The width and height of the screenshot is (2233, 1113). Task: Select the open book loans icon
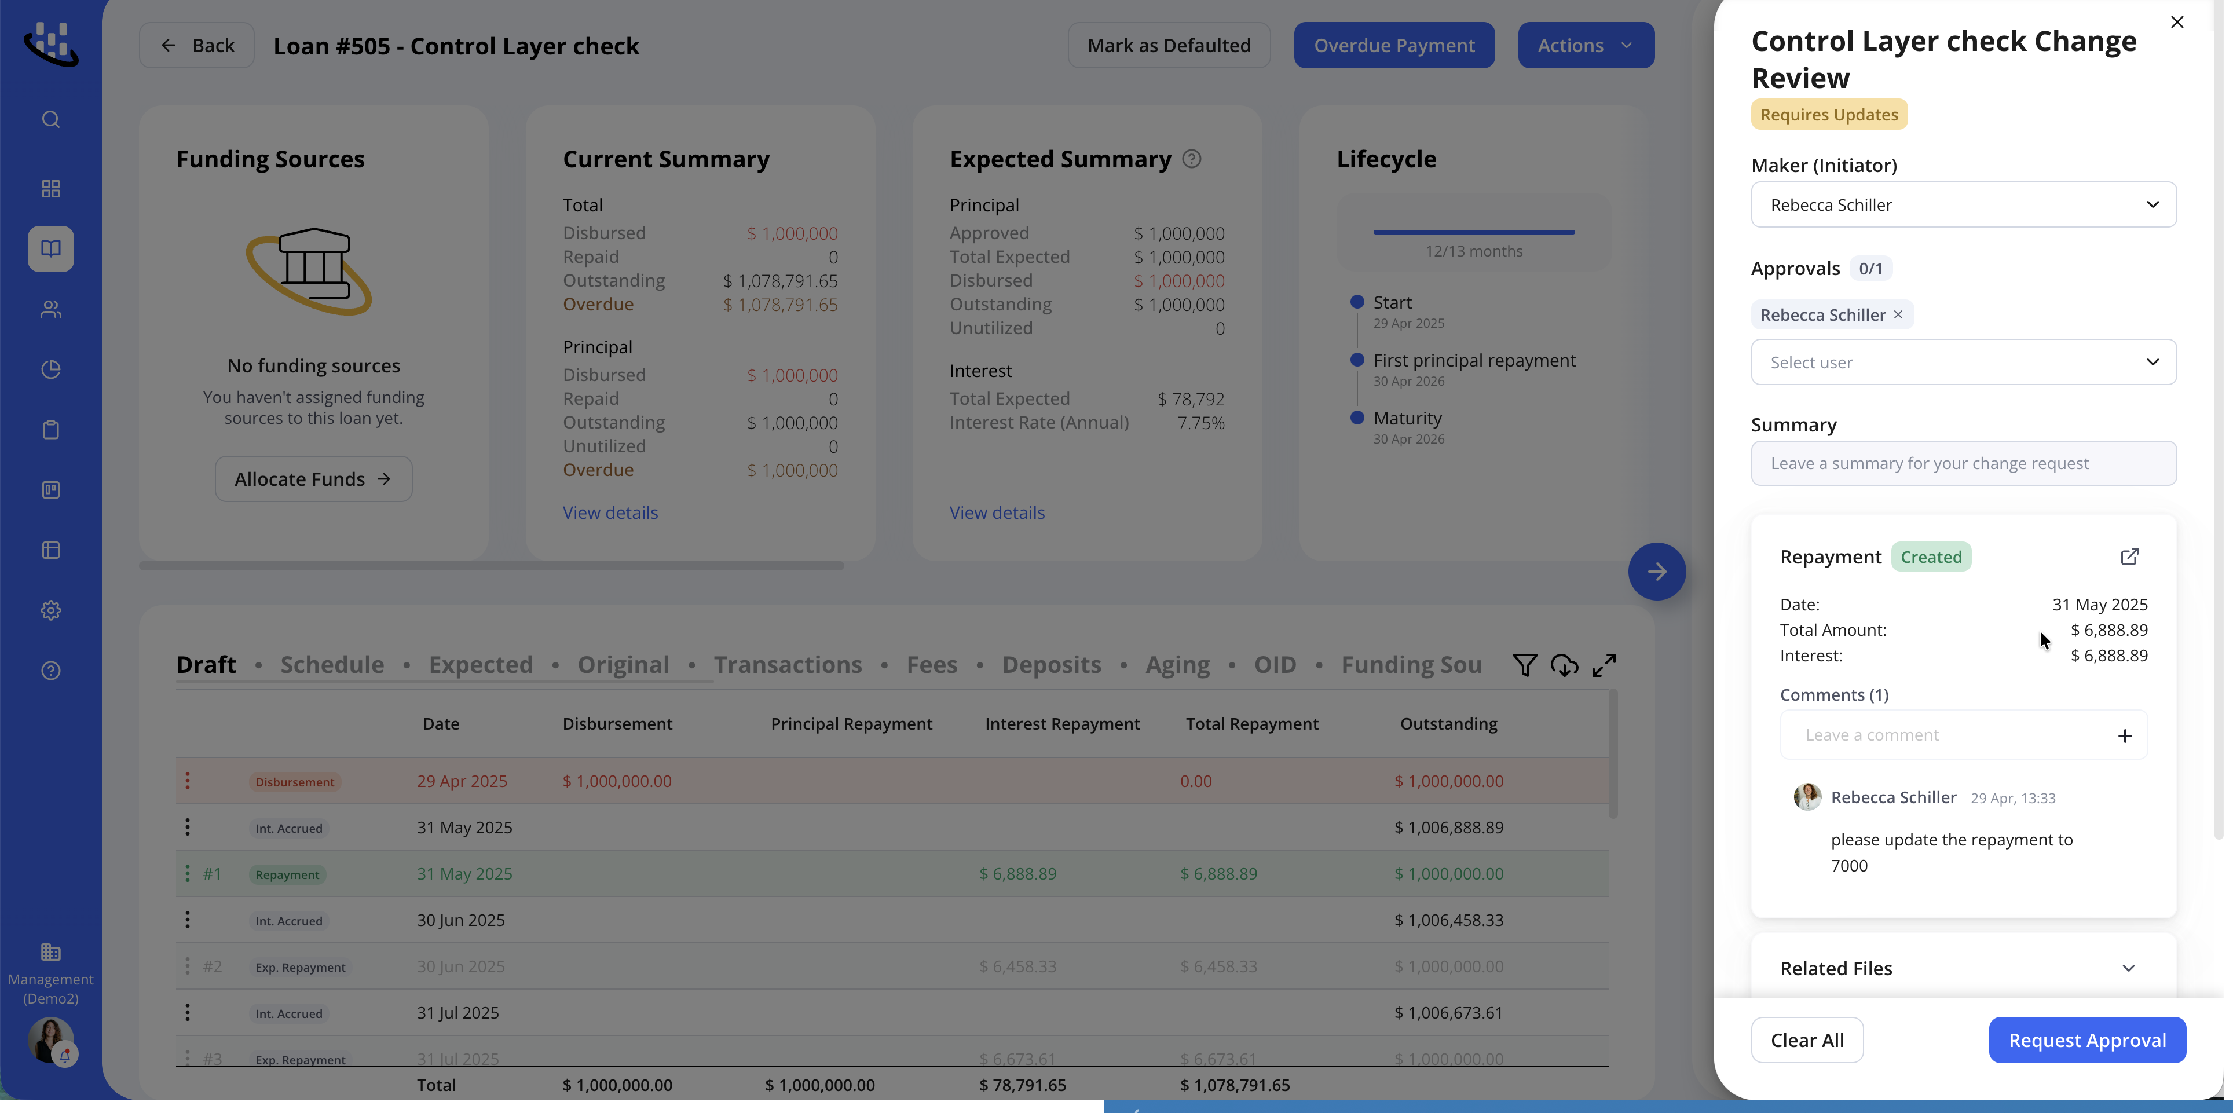pyautogui.click(x=51, y=249)
